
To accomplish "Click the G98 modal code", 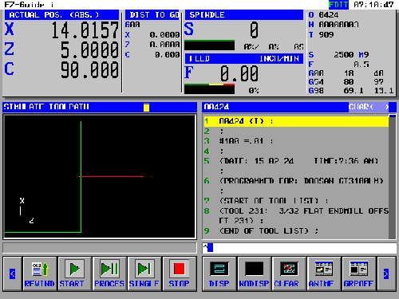I will point(316,91).
